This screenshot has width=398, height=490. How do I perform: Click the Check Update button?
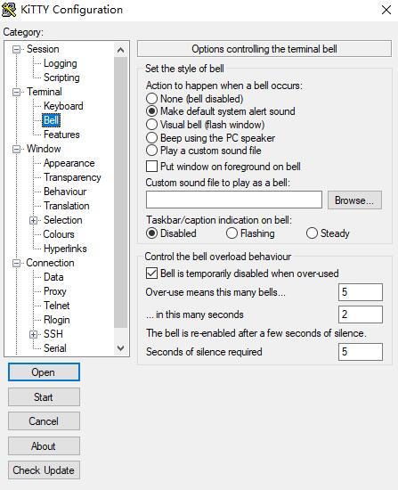(44, 470)
